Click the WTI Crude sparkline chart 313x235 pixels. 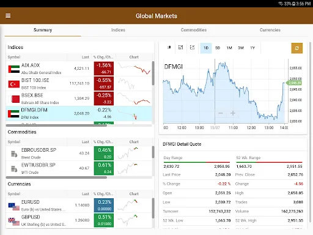tap(128, 168)
